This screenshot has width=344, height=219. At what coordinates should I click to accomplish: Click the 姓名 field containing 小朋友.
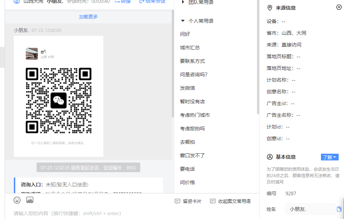pyautogui.click(x=310, y=209)
